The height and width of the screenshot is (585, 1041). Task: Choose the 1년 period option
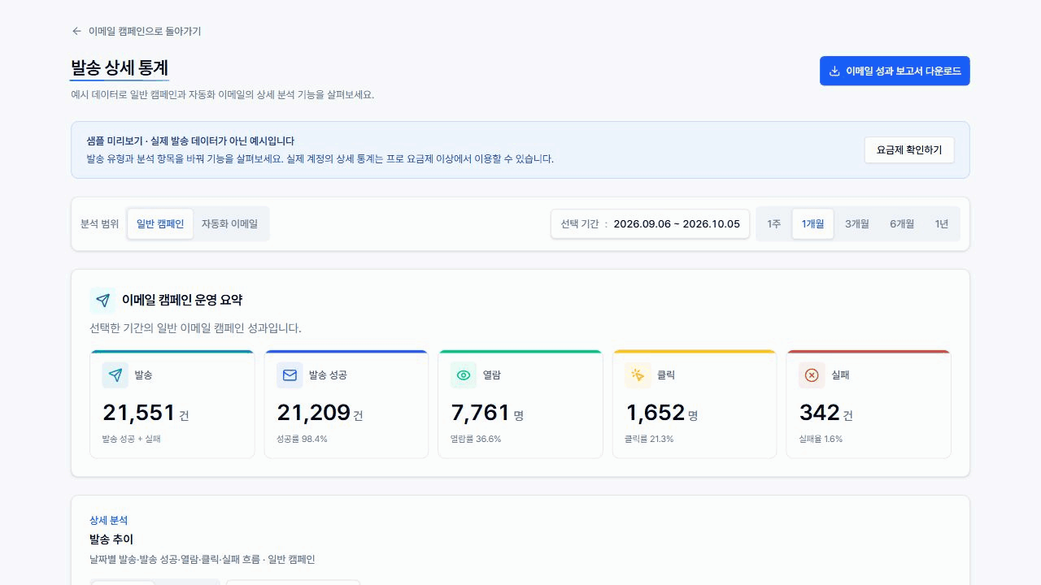click(941, 223)
